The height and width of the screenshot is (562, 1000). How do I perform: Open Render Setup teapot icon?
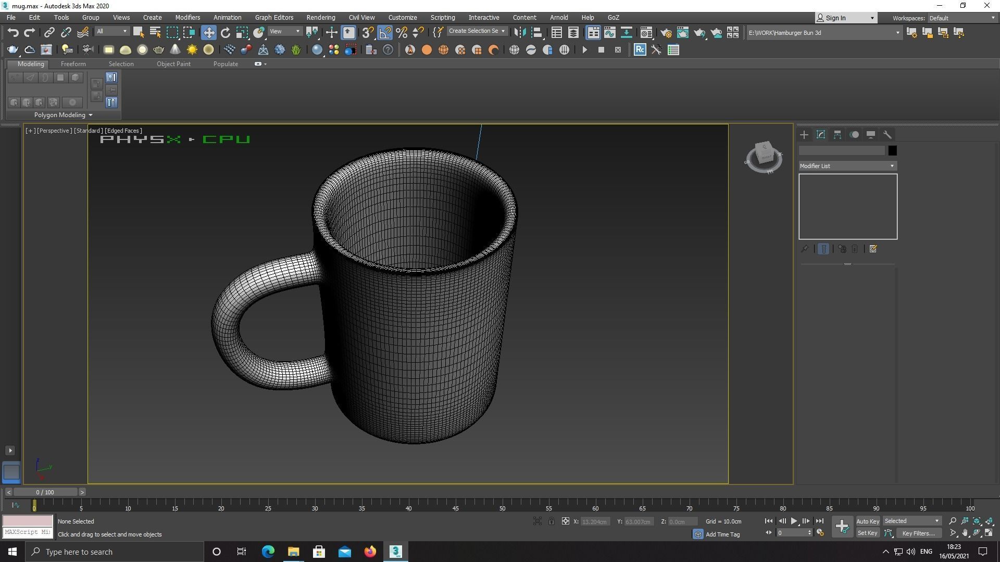click(666, 33)
